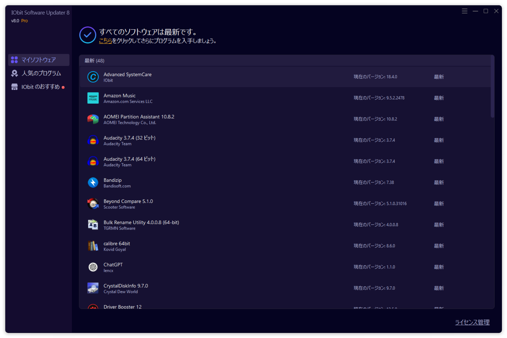Click the Scooter Software publisher text
The image size is (507, 338).
[x=119, y=207]
